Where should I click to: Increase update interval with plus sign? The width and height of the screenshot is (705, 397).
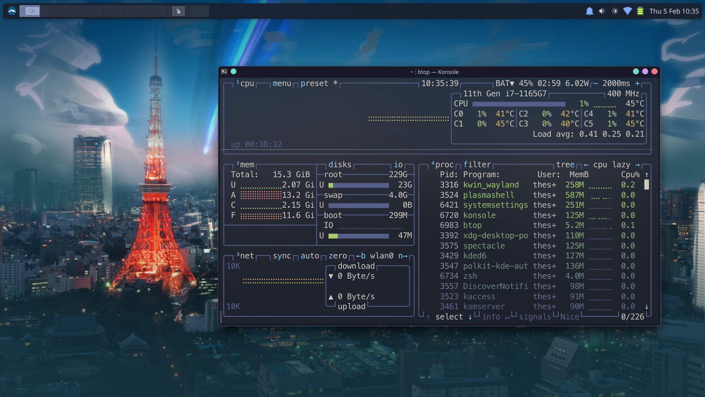637,83
